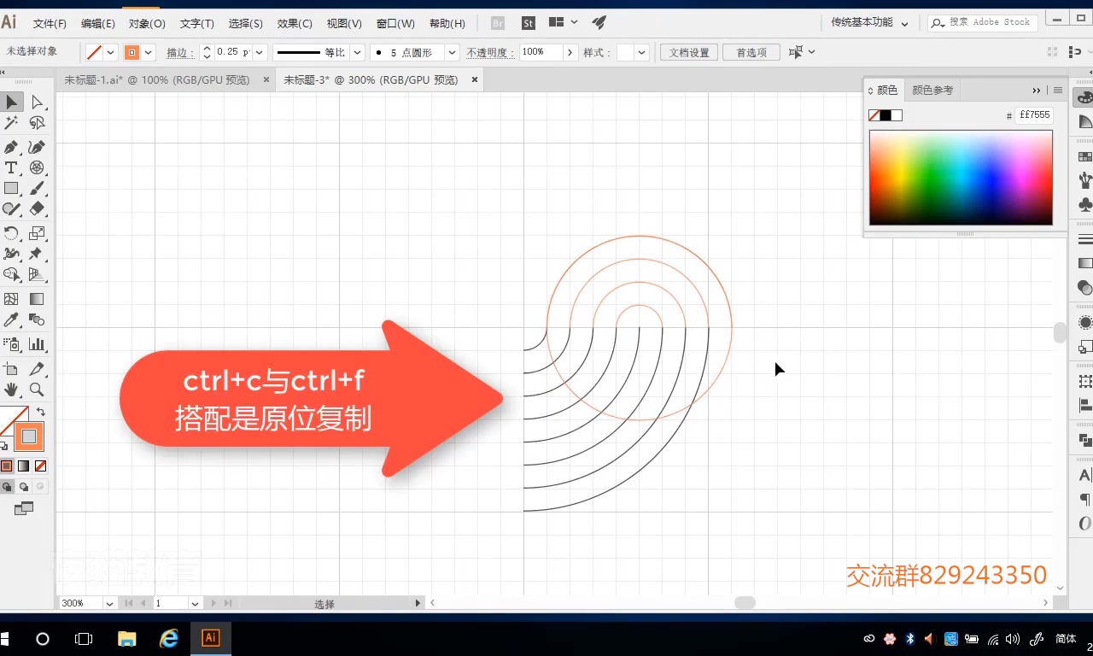Select the Eyedropper tool
This screenshot has height=656, width=1093.
12,321
